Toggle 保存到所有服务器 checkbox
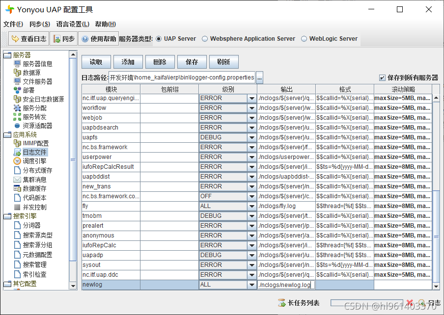 click(382, 78)
